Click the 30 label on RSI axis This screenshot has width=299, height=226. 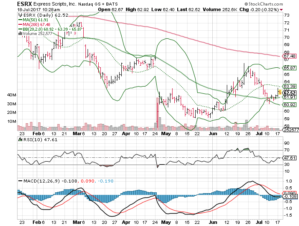click(x=287, y=164)
